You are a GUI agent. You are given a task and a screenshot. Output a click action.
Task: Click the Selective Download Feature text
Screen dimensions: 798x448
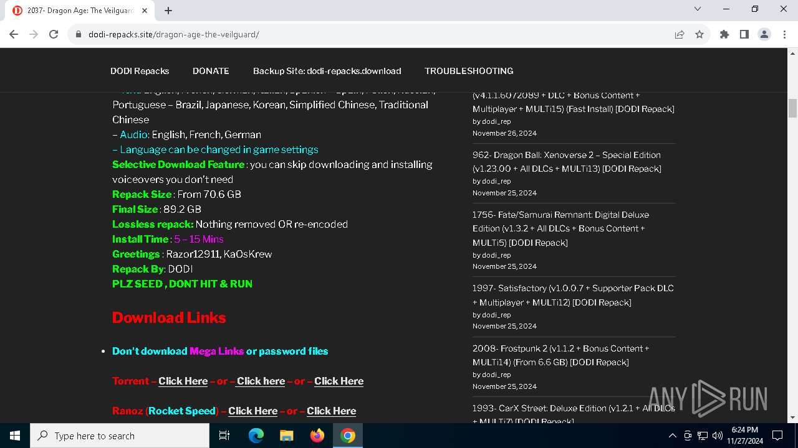[x=178, y=164]
